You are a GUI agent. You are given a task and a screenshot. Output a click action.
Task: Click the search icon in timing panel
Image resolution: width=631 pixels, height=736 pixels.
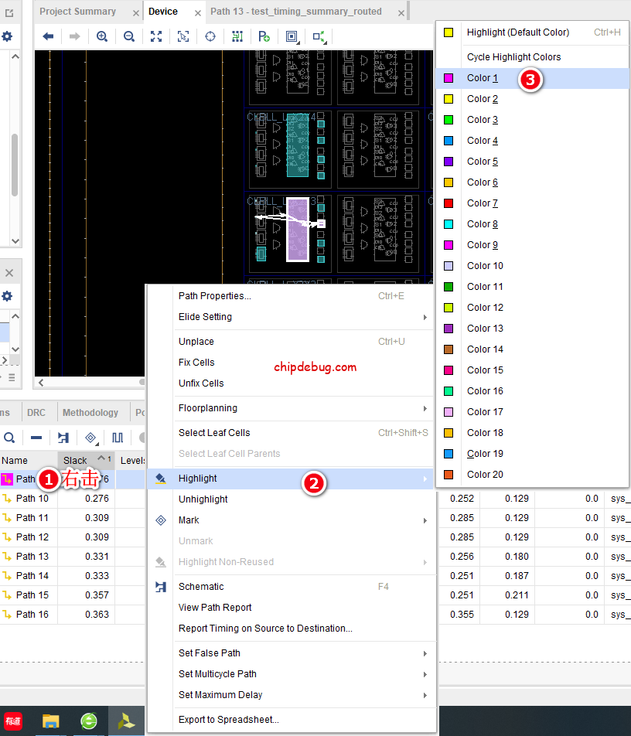[x=9, y=438]
